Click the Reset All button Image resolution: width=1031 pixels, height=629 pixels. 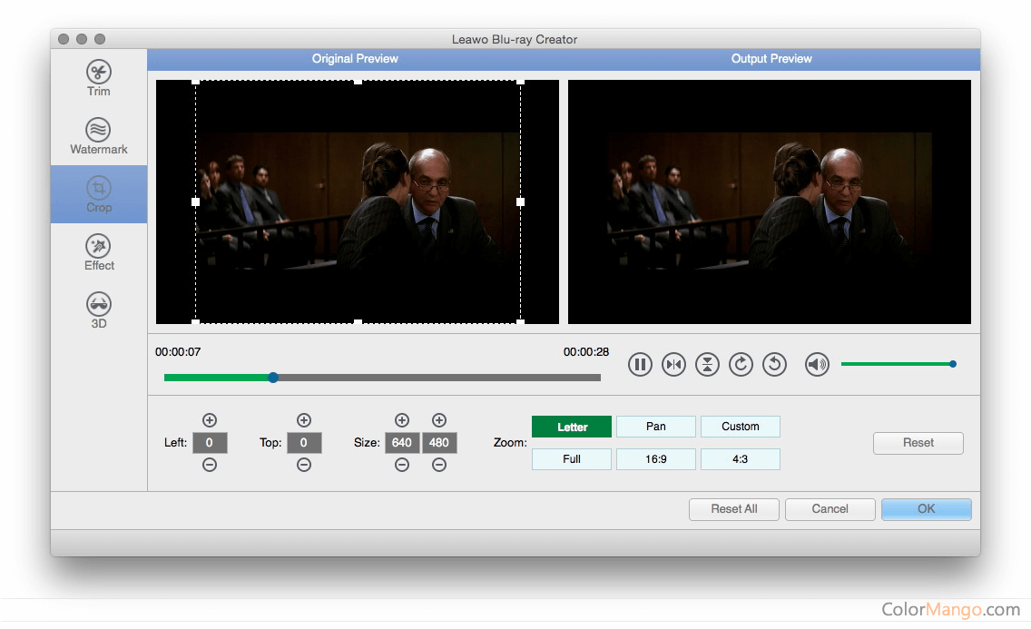click(x=733, y=509)
